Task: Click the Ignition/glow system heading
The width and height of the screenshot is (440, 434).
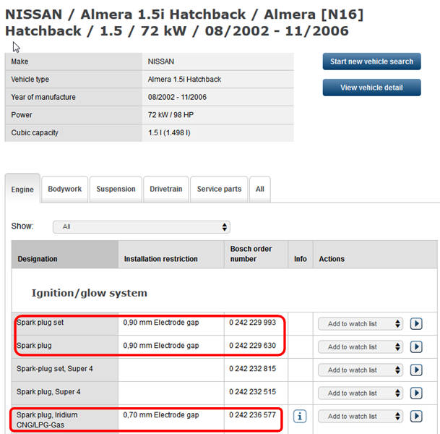Action: [90, 293]
